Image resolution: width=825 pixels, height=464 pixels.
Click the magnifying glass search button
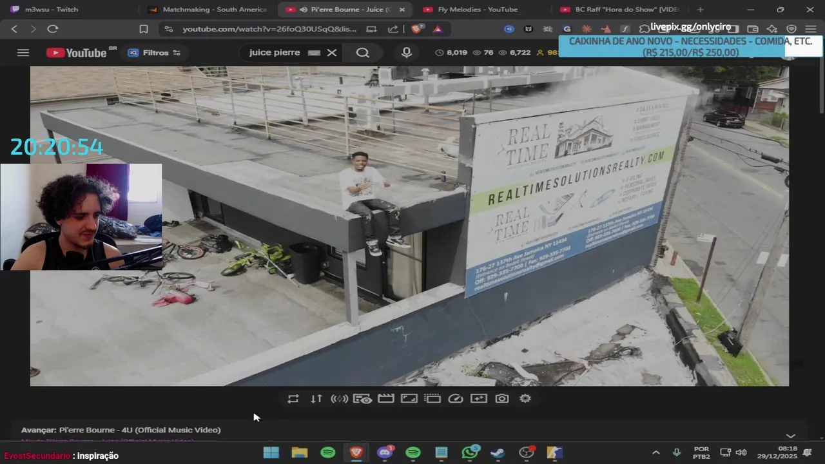[363, 53]
